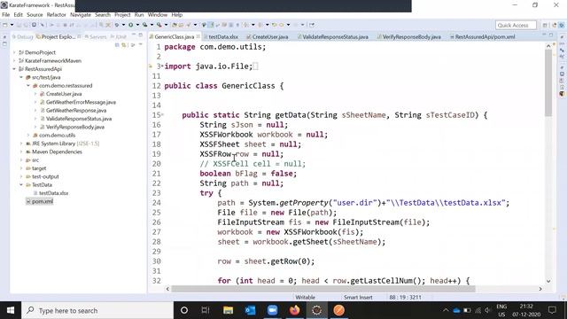The width and height of the screenshot is (567, 319).
Task: Select GetWeatherErrorMessage.java in the tree
Action: pos(81,103)
